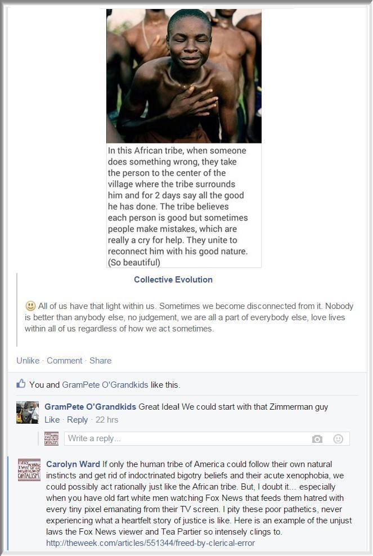Unlike the shared post
373x556 pixels.
point(28,361)
